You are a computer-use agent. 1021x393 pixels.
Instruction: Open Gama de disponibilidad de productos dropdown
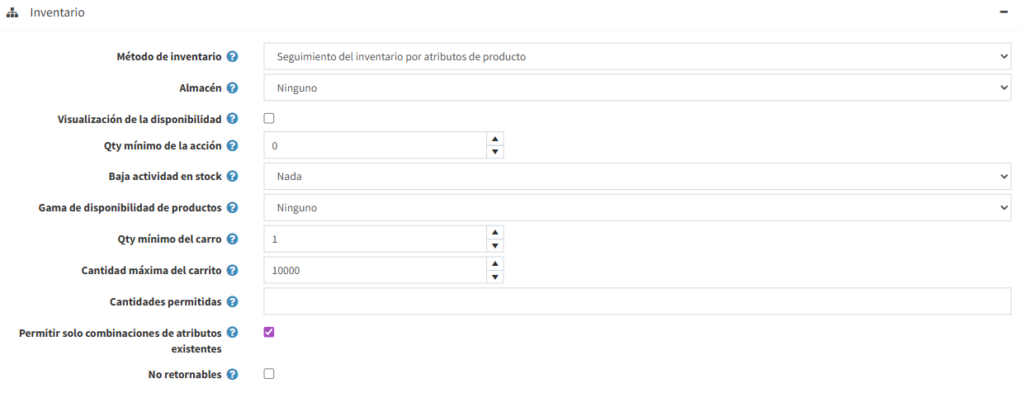click(637, 207)
